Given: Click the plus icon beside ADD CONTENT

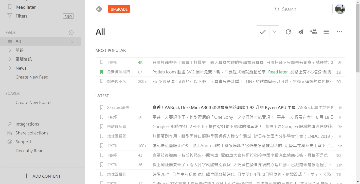Looking at the screenshot, I should [26, 176].
